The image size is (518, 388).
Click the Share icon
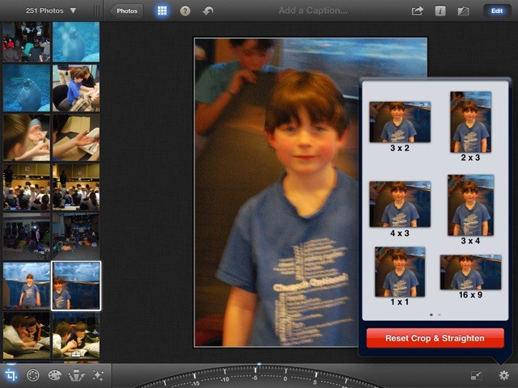(418, 11)
